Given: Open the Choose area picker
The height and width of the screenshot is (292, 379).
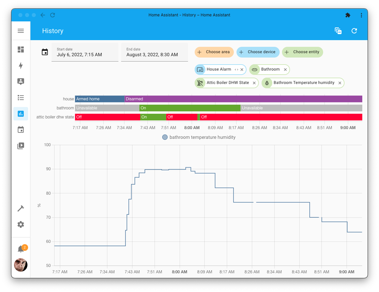Looking at the screenshot, I should click(214, 52).
